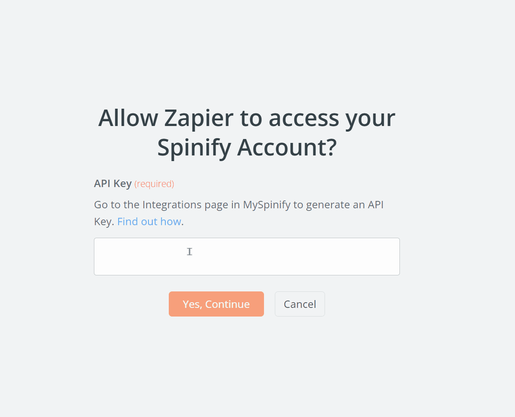Screen dimensions: 515x417
Task: Place cursor inside the API Key box
Action: click(247, 255)
